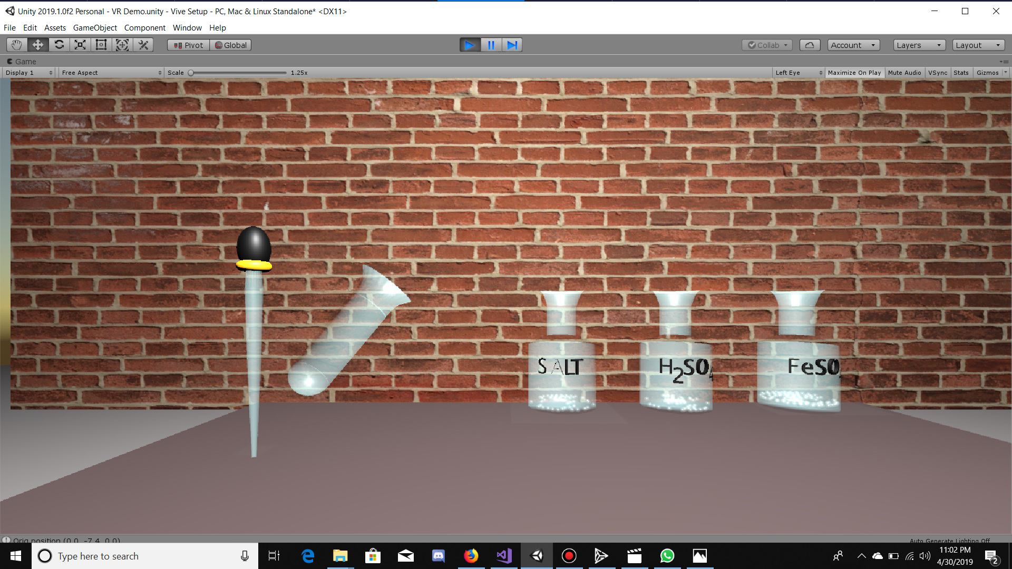Click the Auto Generate Lighting Off status

pyautogui.click(x=949, y=541)
